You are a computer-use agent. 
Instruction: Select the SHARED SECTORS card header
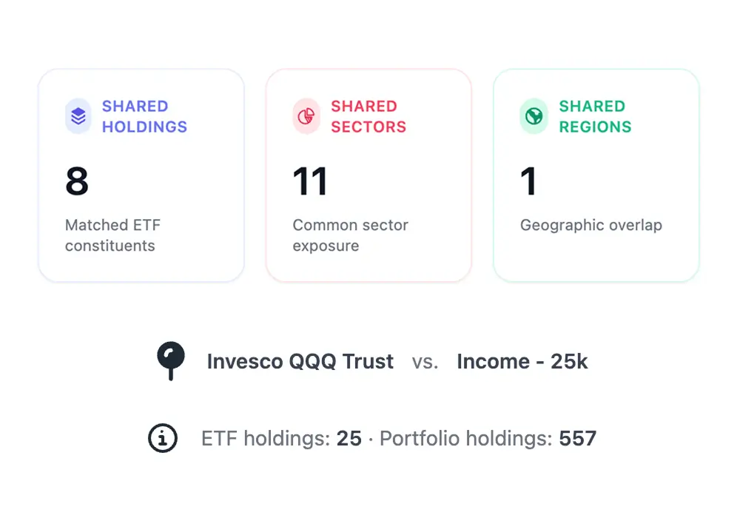tap(369, 116)
